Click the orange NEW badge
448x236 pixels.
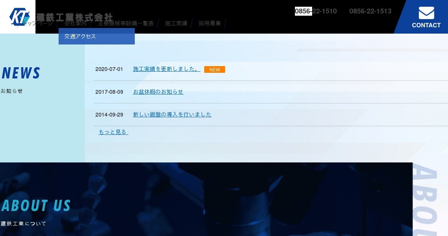tap(215, 69)
